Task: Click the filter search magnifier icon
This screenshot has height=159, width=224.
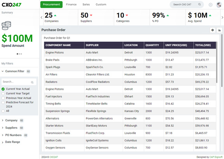Action: 32,82
